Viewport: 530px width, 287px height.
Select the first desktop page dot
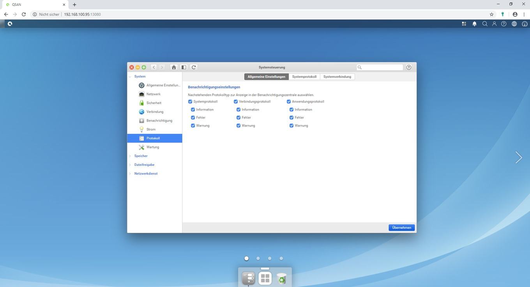point(246,258)
